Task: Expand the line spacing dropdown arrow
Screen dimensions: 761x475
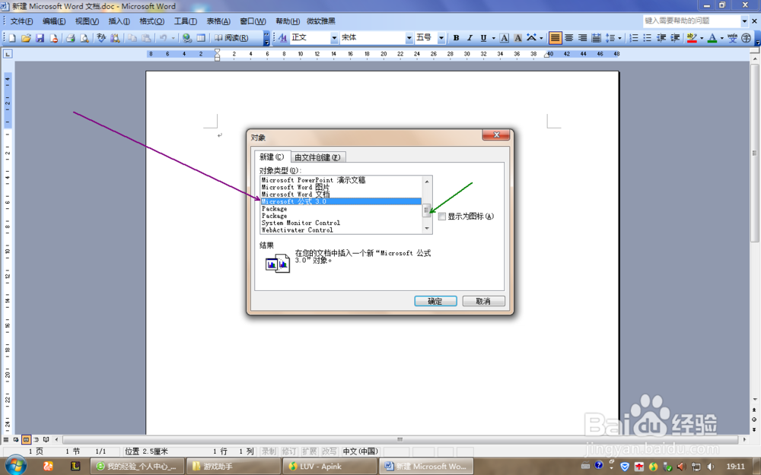Action: tap(619, 38)
